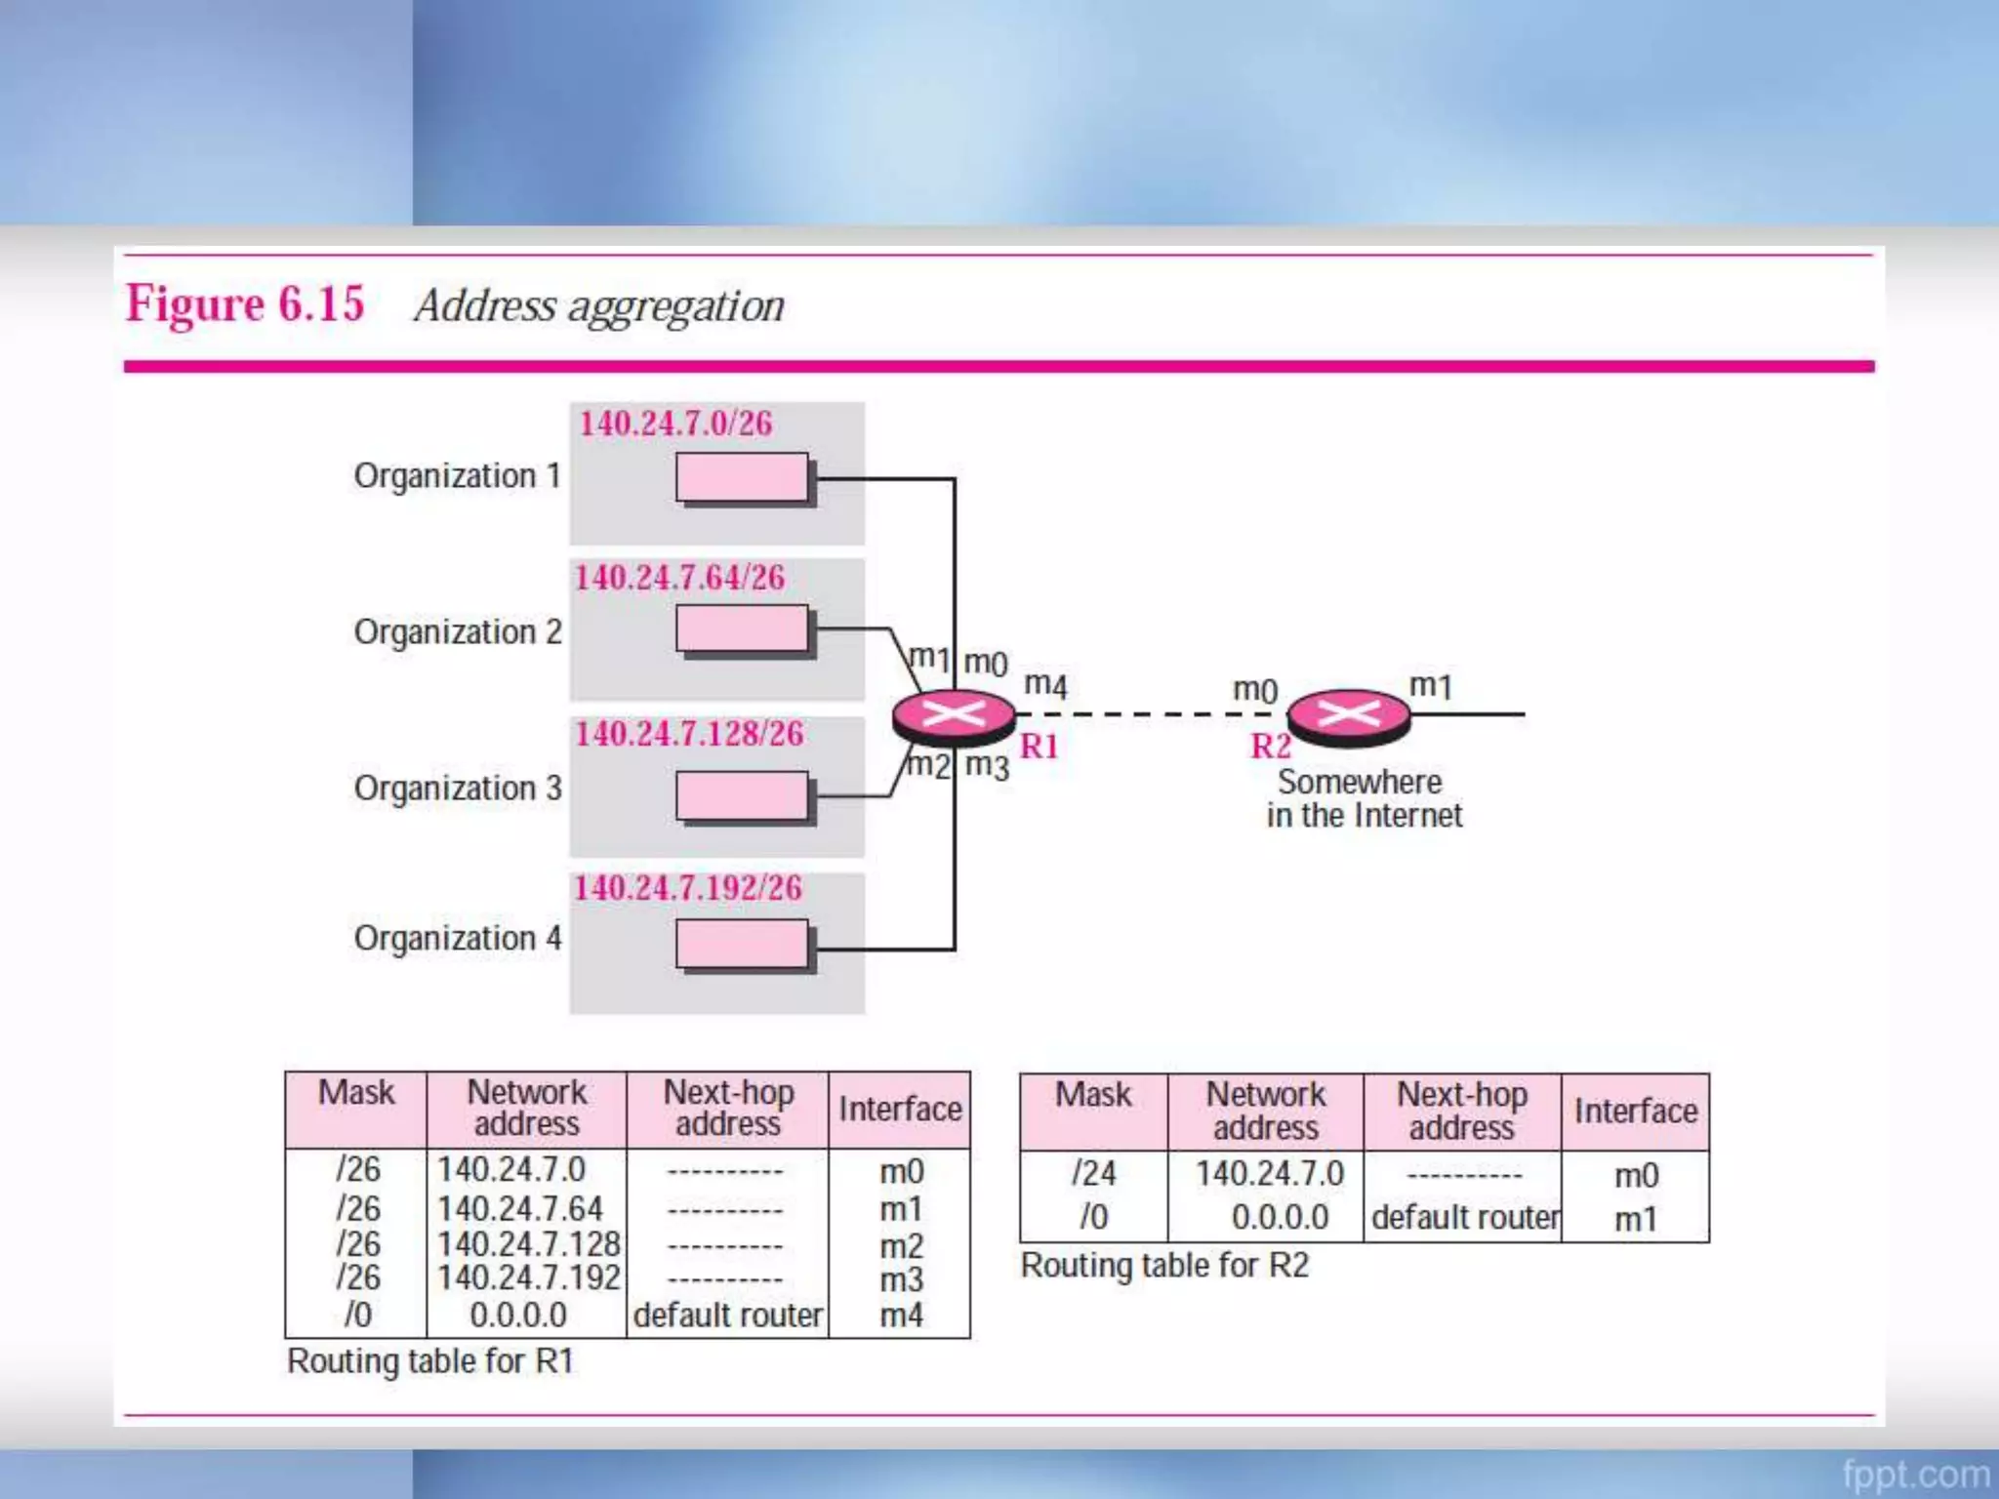Click /24 mask cell in R2 table
Image resolution: width=1999 pixels, height=1499 pixels.
1093,1173
